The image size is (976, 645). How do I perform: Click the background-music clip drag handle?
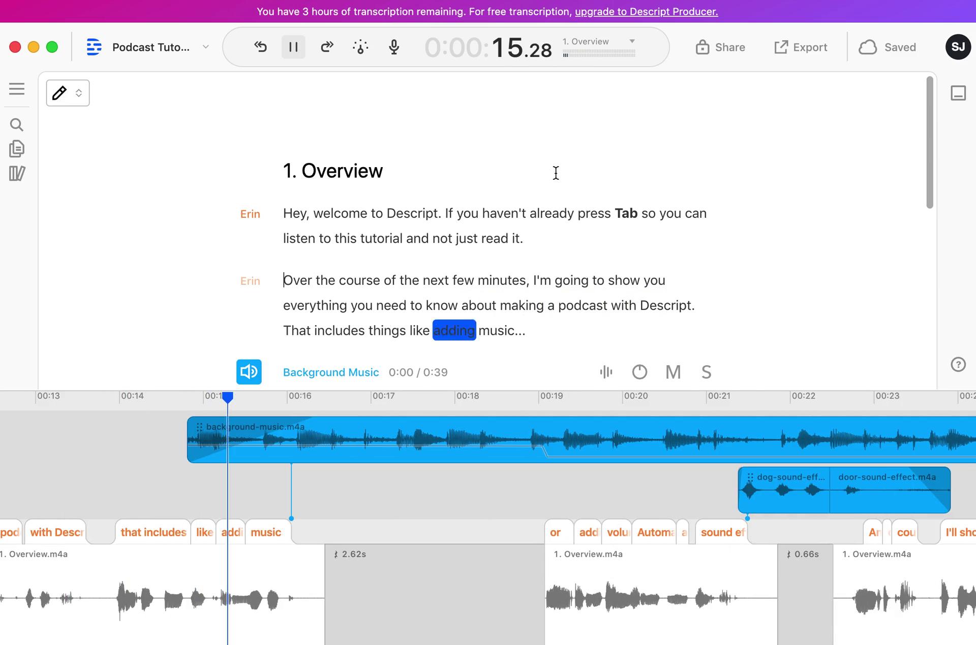tap(199, 427)
